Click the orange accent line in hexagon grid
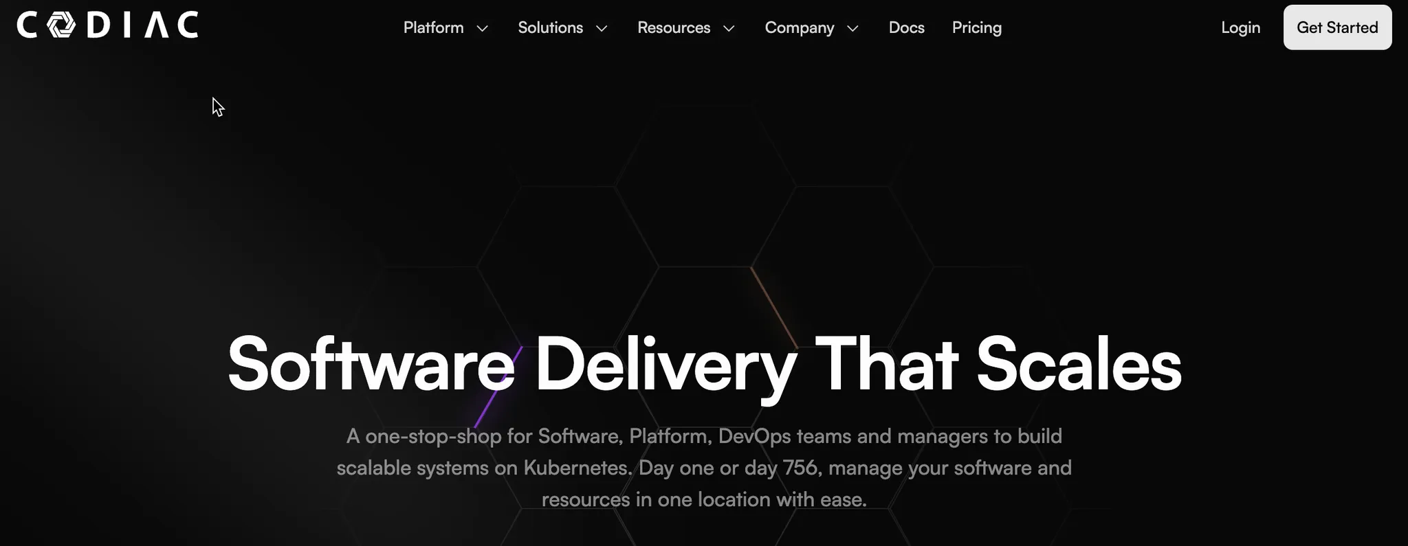Viewport: 1408px width, 546px height. click(773, 306)
